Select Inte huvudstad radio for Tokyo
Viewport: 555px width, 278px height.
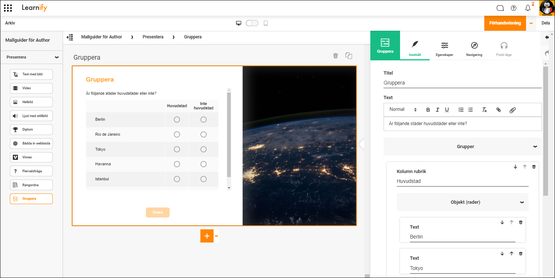[x=204, y=149]
